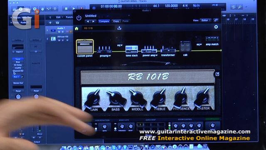Open the Tuner insert slot
The width and height of the screenshot is (266, 150).
click(18, 59)
